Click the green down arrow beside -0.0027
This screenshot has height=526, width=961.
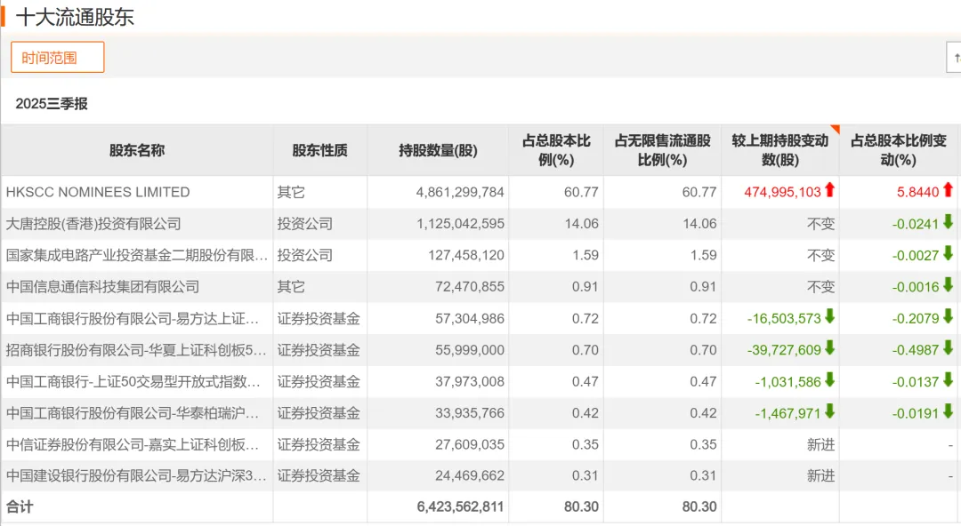point(949,253)
